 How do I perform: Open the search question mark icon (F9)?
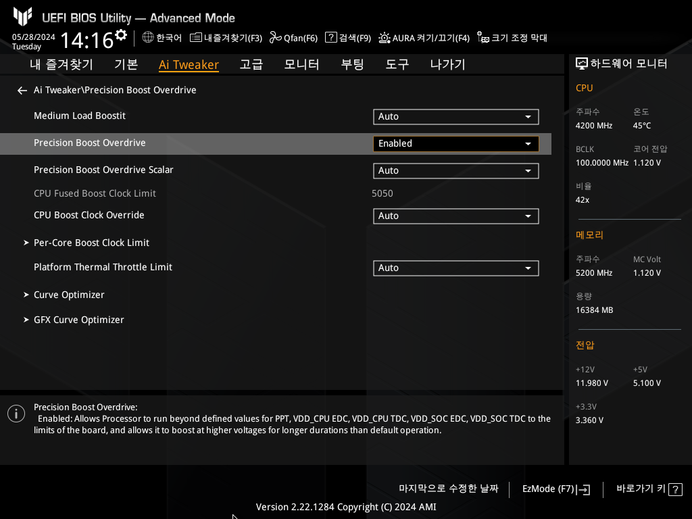click(x=331, y=37)
